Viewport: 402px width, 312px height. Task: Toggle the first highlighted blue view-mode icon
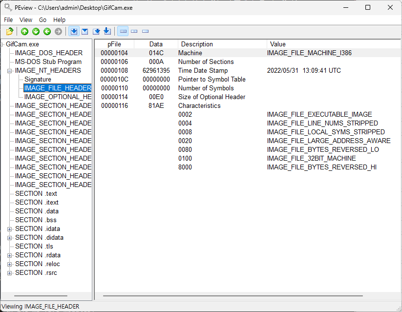[74, 32]
